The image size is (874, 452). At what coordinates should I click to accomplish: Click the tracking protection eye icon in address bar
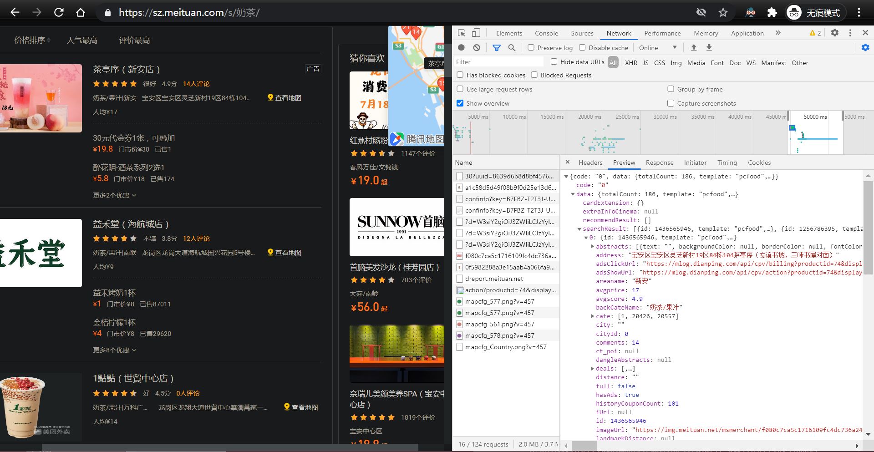[701, 12]
